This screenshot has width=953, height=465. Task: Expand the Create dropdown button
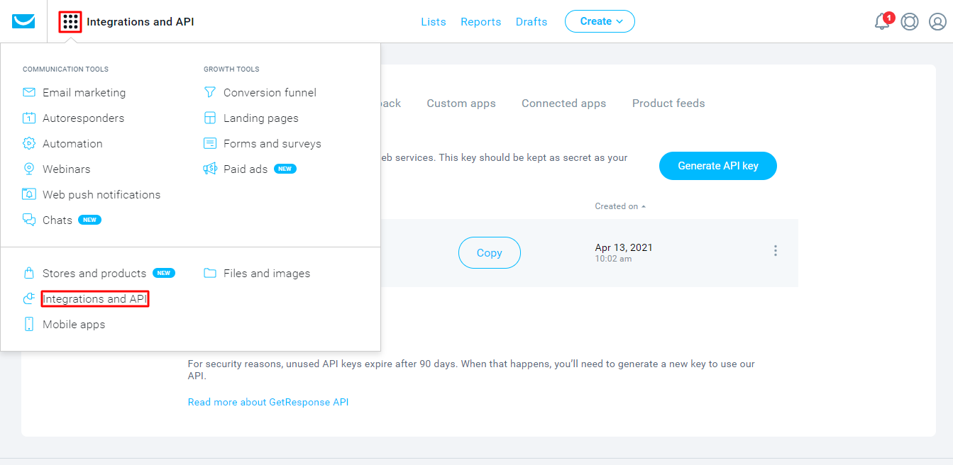click(x=600, y=21)
